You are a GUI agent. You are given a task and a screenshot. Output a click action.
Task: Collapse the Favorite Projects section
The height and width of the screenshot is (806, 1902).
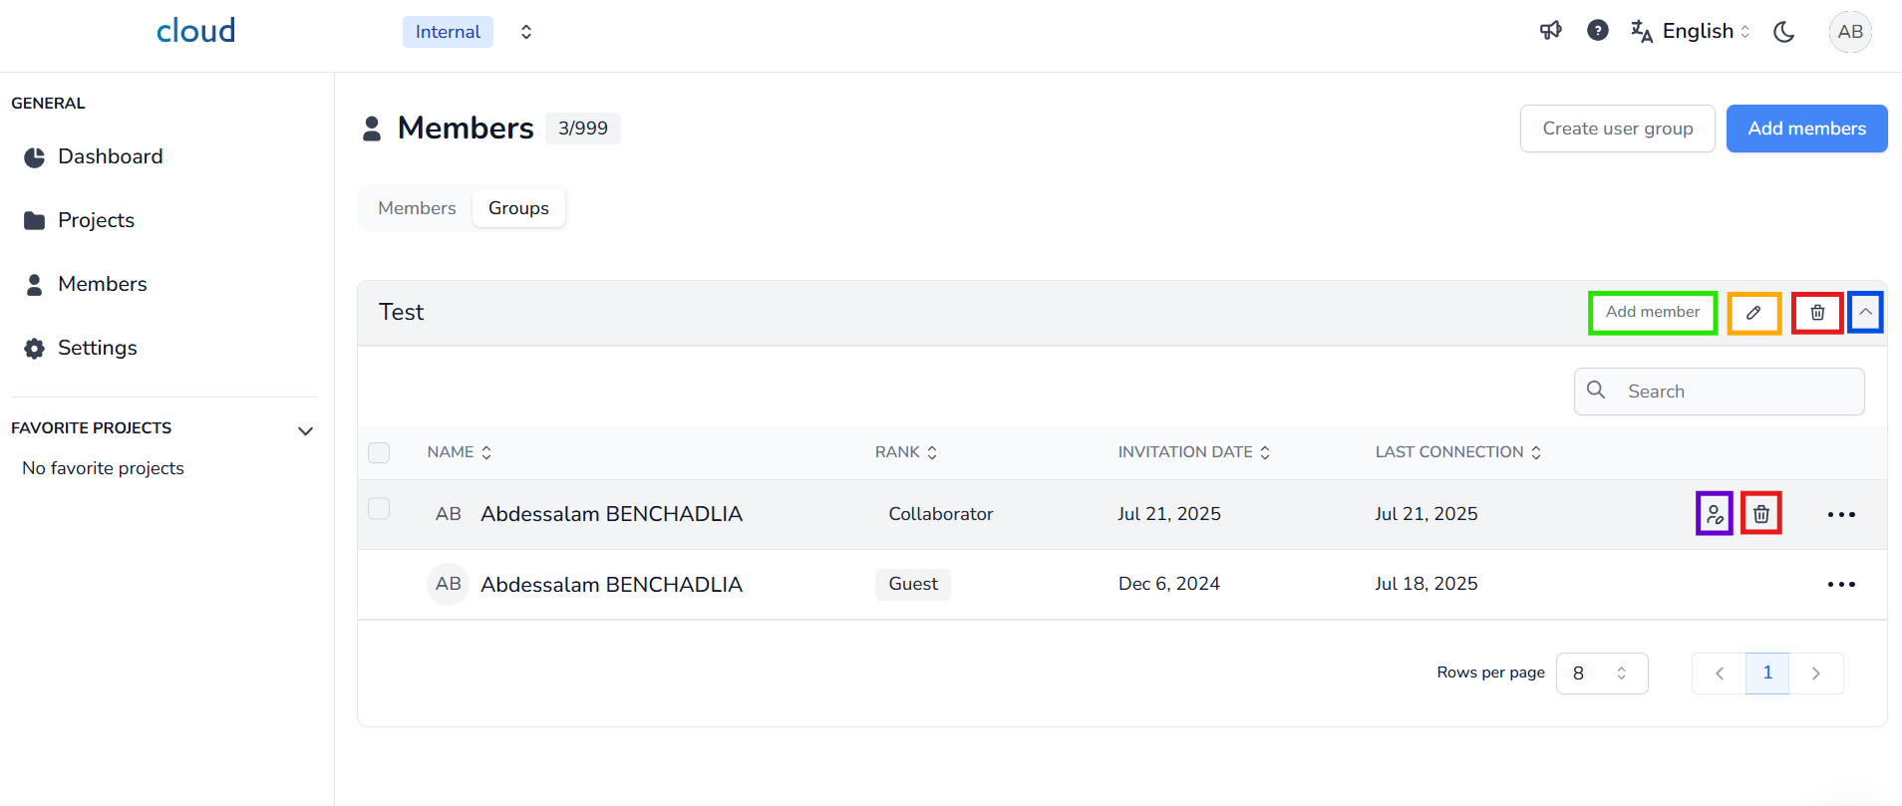pos(306,430)
